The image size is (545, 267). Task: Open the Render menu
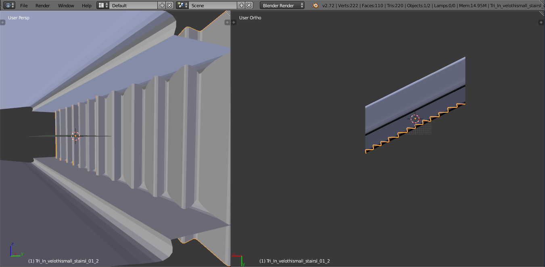43,5
